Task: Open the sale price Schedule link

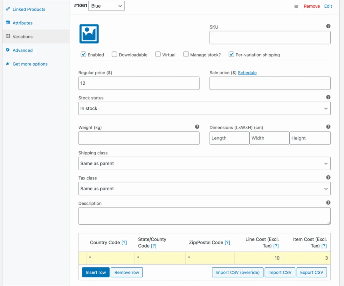Action: 247,72
